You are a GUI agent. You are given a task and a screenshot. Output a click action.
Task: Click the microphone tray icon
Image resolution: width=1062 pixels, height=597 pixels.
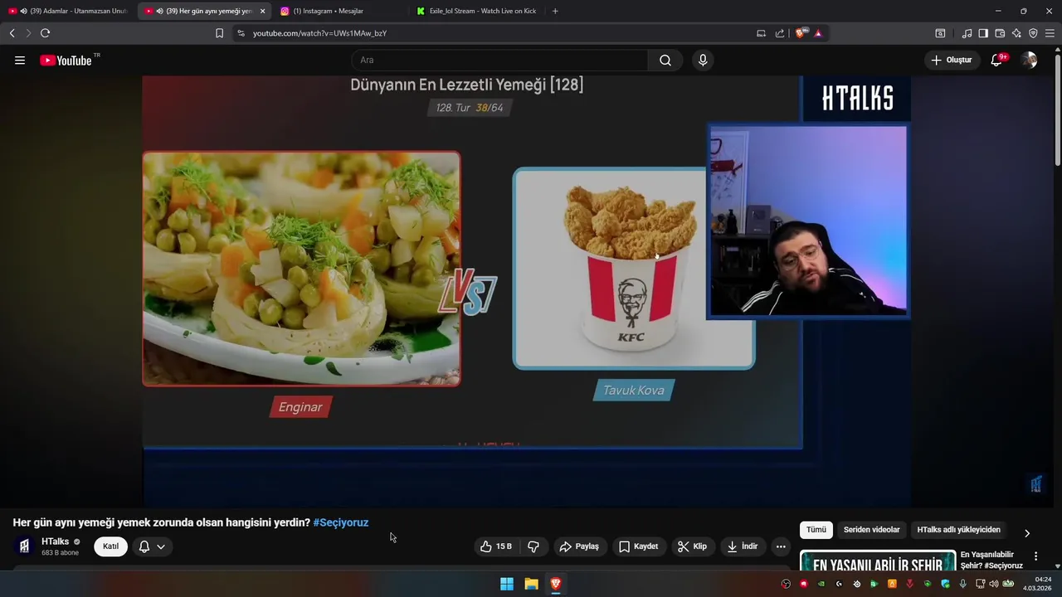click(x=962, y=584)
